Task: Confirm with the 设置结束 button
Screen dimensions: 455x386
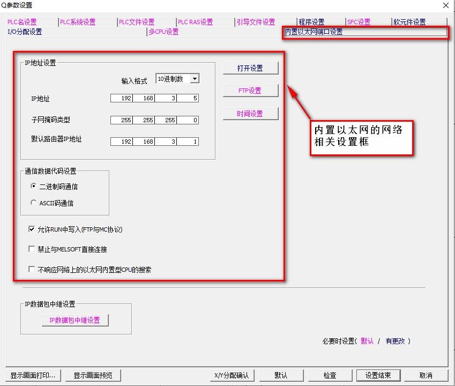Action: pyautogui.click(x=378, y=375)
